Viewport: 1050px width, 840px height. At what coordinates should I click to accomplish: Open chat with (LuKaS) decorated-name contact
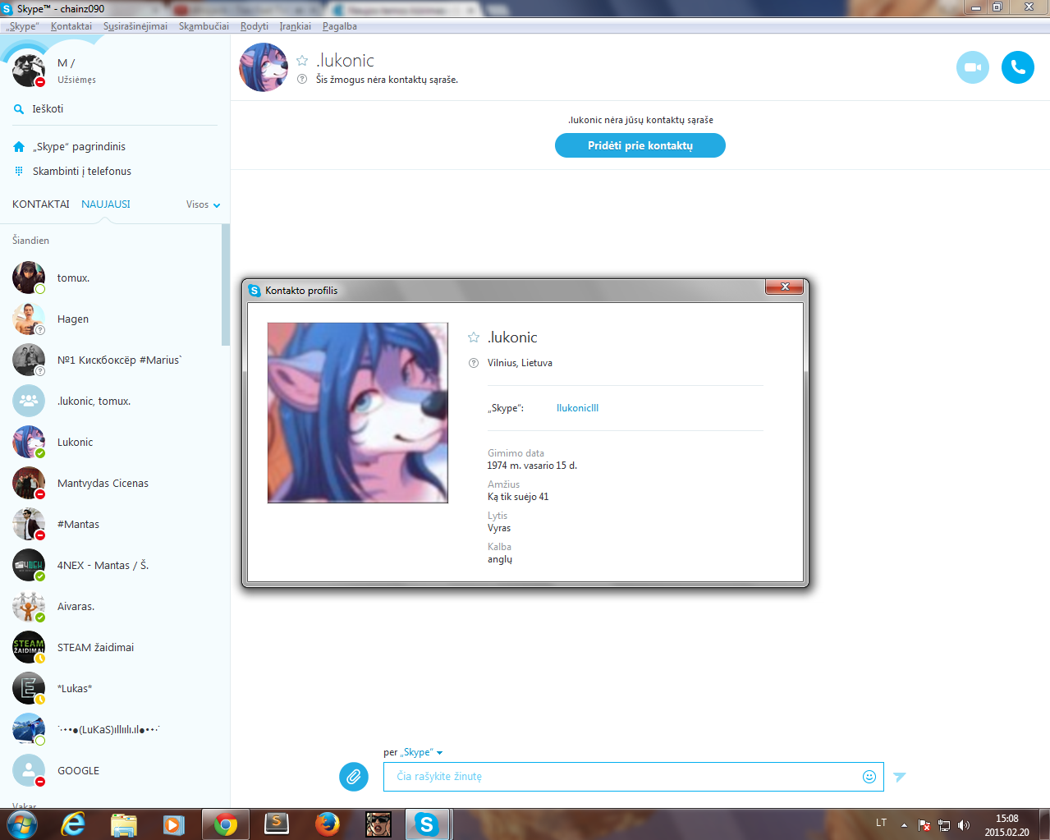(111, 729)
